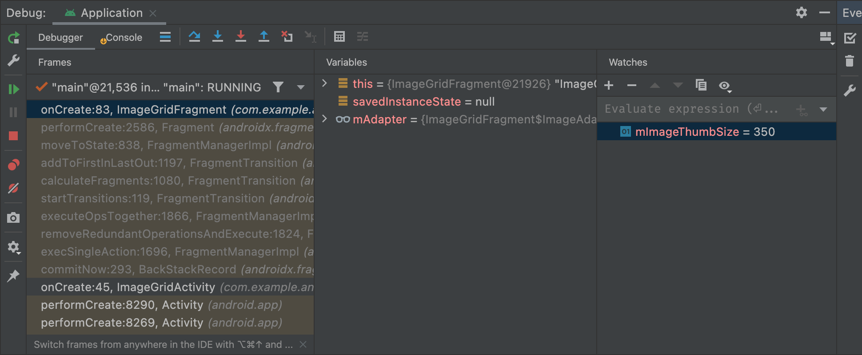862x355 pixels.
Task: Click the Step Into icon
Action: (218, 37)
